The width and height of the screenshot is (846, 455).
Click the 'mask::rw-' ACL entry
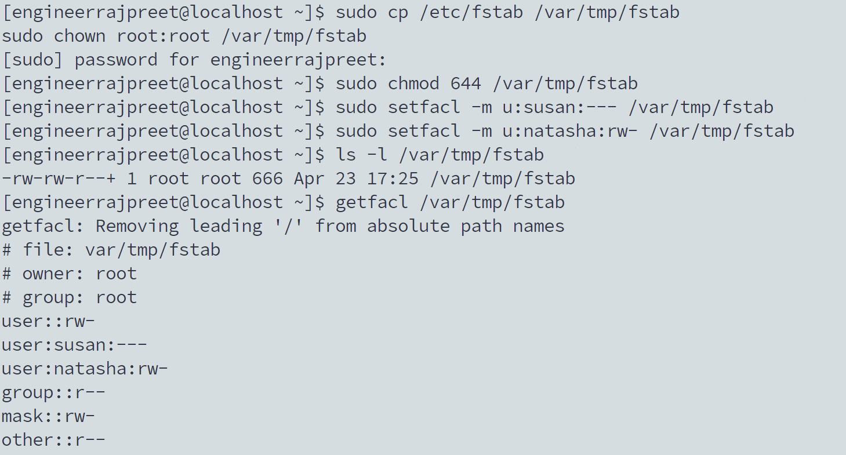(x=49, y=416)
